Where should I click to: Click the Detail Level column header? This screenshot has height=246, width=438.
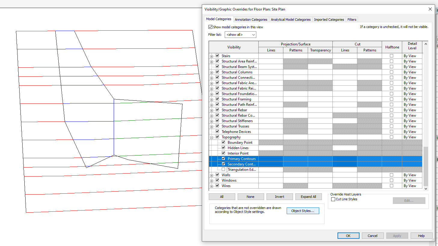(x=412, y=47)
